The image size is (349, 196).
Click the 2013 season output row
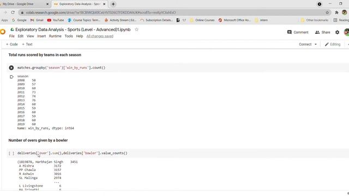27,100
